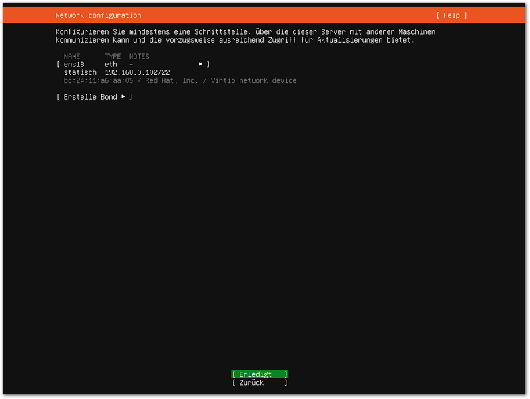Click the NAME column header
This screenshot has height=399, width=530.
pos(72,57)
